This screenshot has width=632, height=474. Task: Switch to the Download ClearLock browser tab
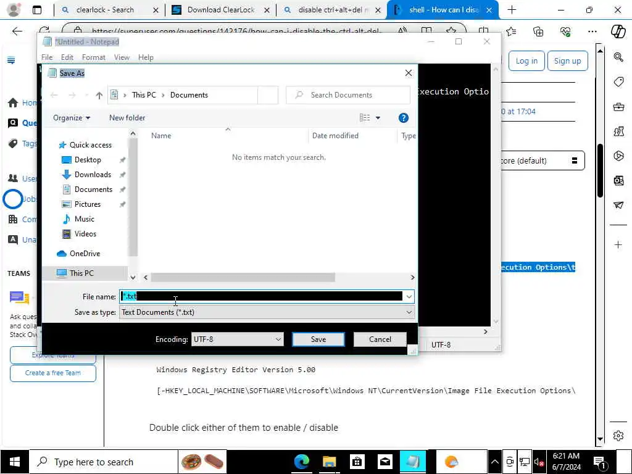(x=221, y=10)
